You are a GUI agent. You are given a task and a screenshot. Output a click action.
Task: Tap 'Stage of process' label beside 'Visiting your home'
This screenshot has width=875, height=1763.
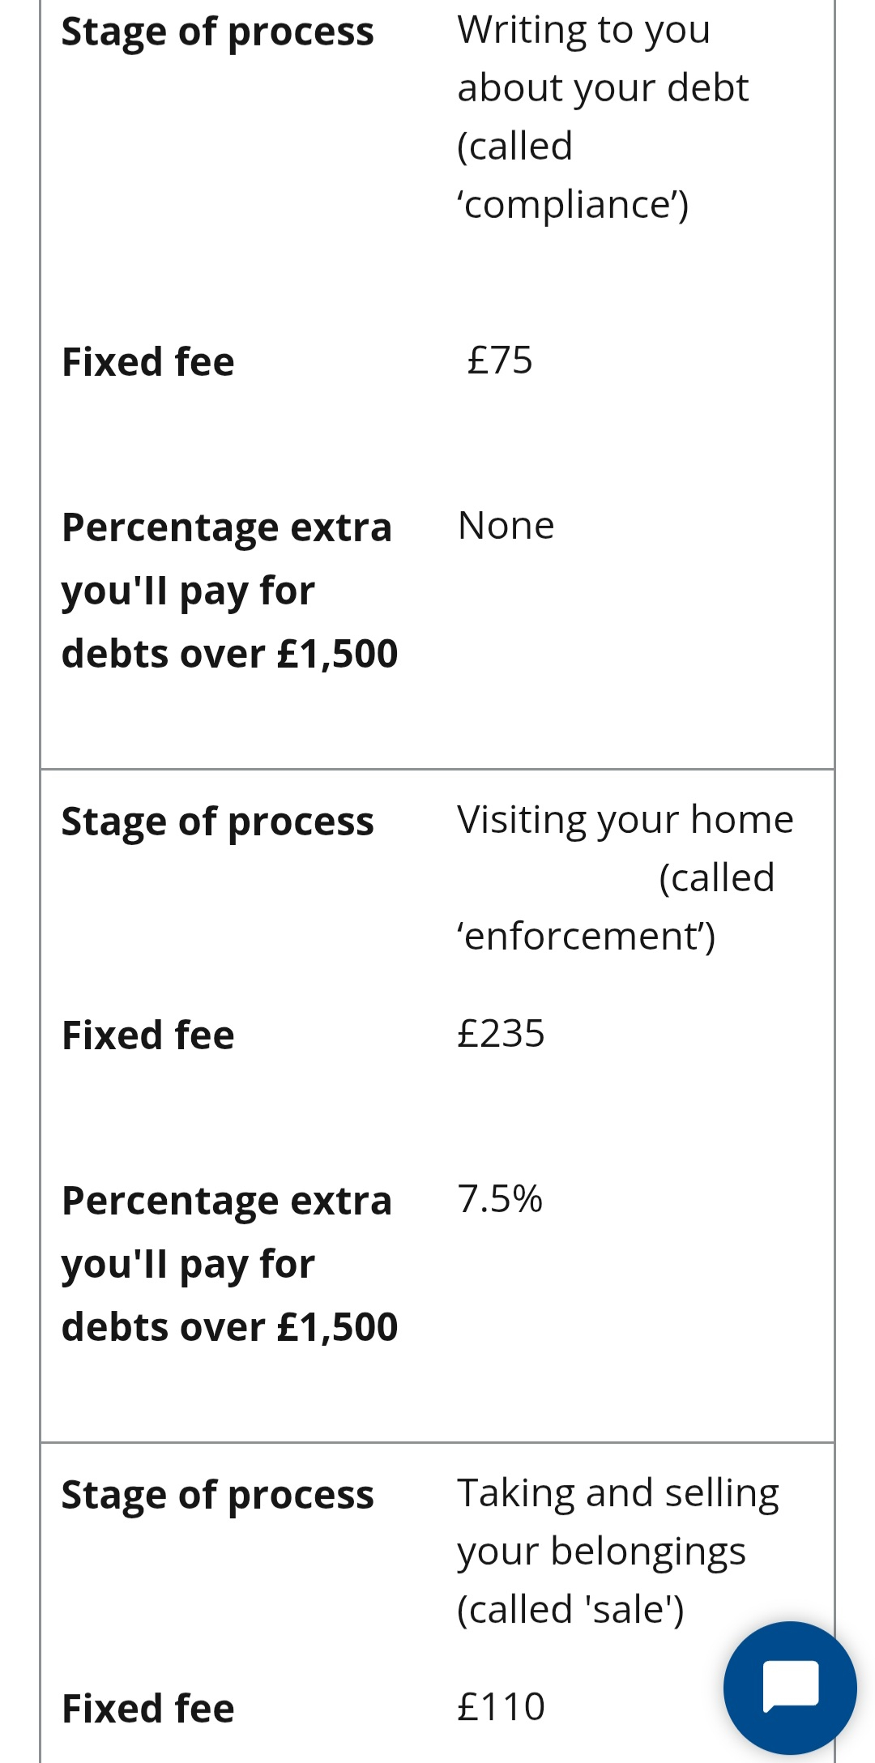[217, 822]
